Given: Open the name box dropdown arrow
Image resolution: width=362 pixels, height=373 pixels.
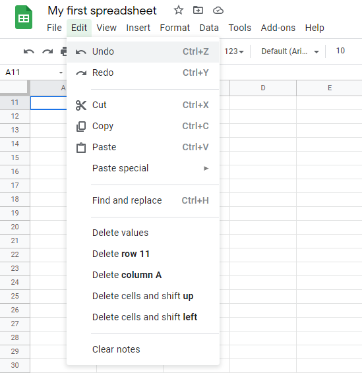Looking at the screenshot, I should pyautogui.click(x=61, y=72).
